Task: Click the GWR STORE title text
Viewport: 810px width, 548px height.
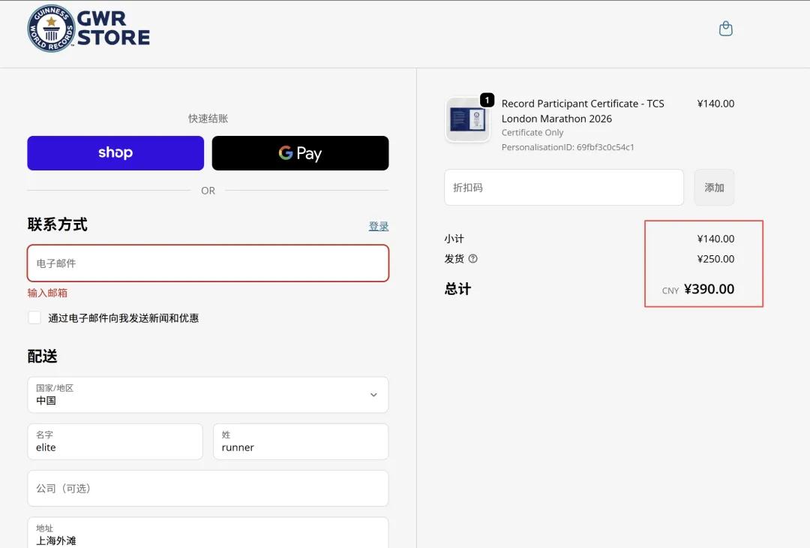Action: point(114,29)
